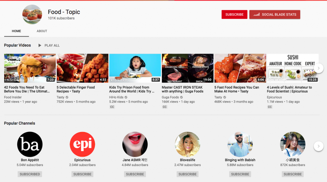Open the 5 Fast Food Recipes thumbnail

(x=240, y=68)
